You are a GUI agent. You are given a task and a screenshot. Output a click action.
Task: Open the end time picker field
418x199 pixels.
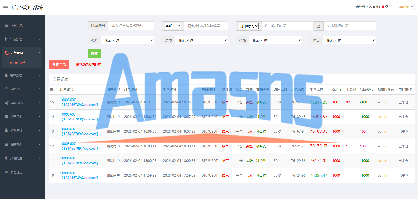(350, 26)
